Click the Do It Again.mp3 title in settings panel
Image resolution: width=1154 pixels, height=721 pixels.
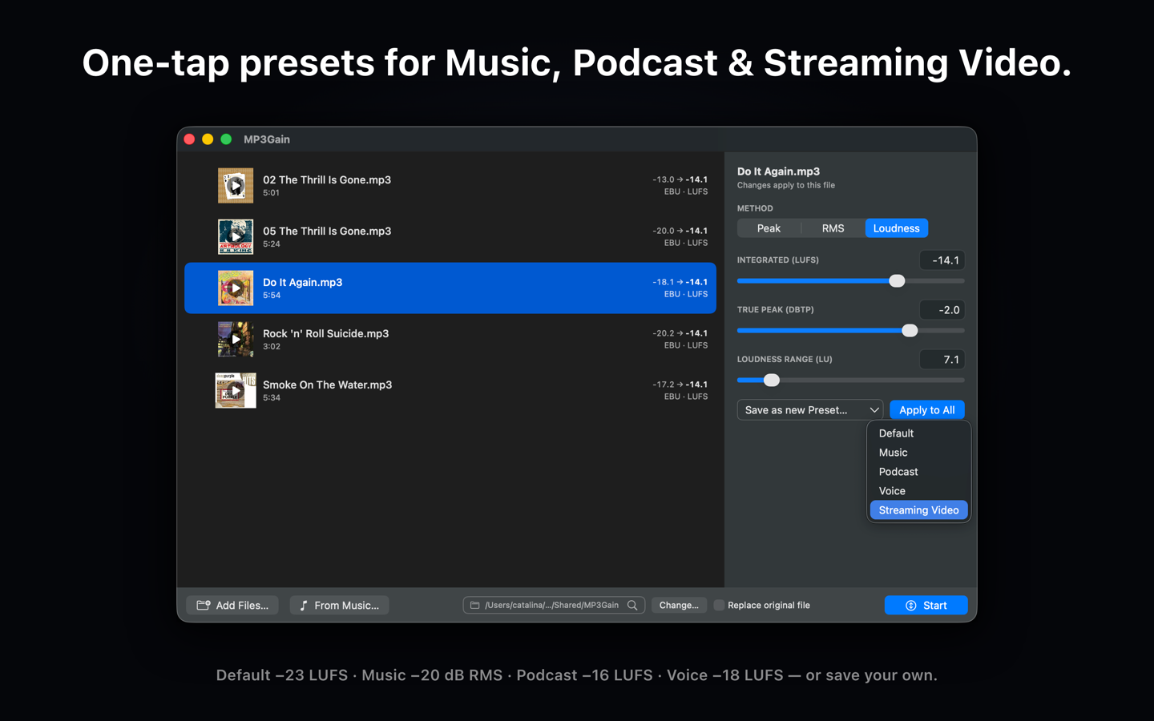[x=778, y=171]
